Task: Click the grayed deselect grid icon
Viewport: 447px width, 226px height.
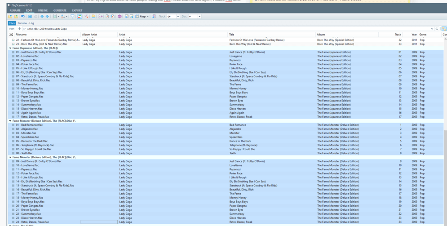Action: [35, 17]
